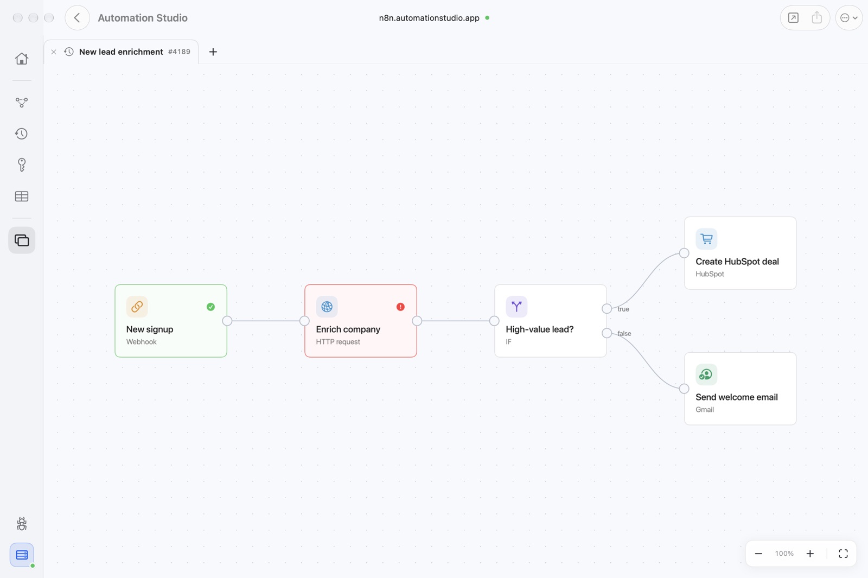This screenshot has height=578, width=868.
Task: Click New signup node output port
Action: [x=227, y=321]
